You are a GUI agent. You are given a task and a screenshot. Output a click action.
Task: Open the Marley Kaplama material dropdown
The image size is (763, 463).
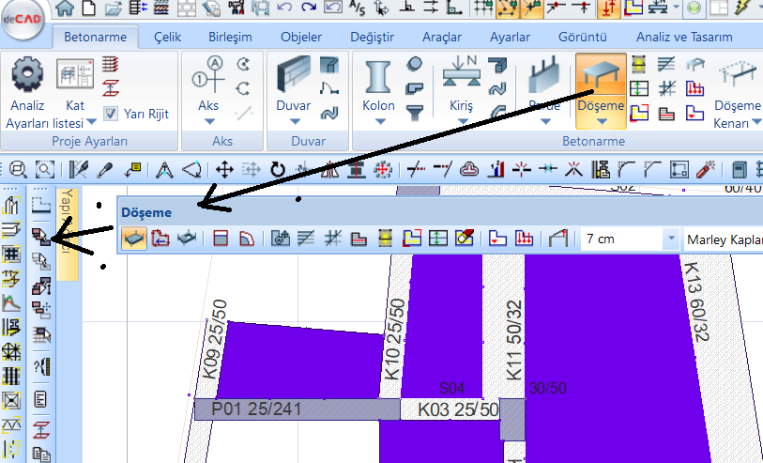(723, 239)
